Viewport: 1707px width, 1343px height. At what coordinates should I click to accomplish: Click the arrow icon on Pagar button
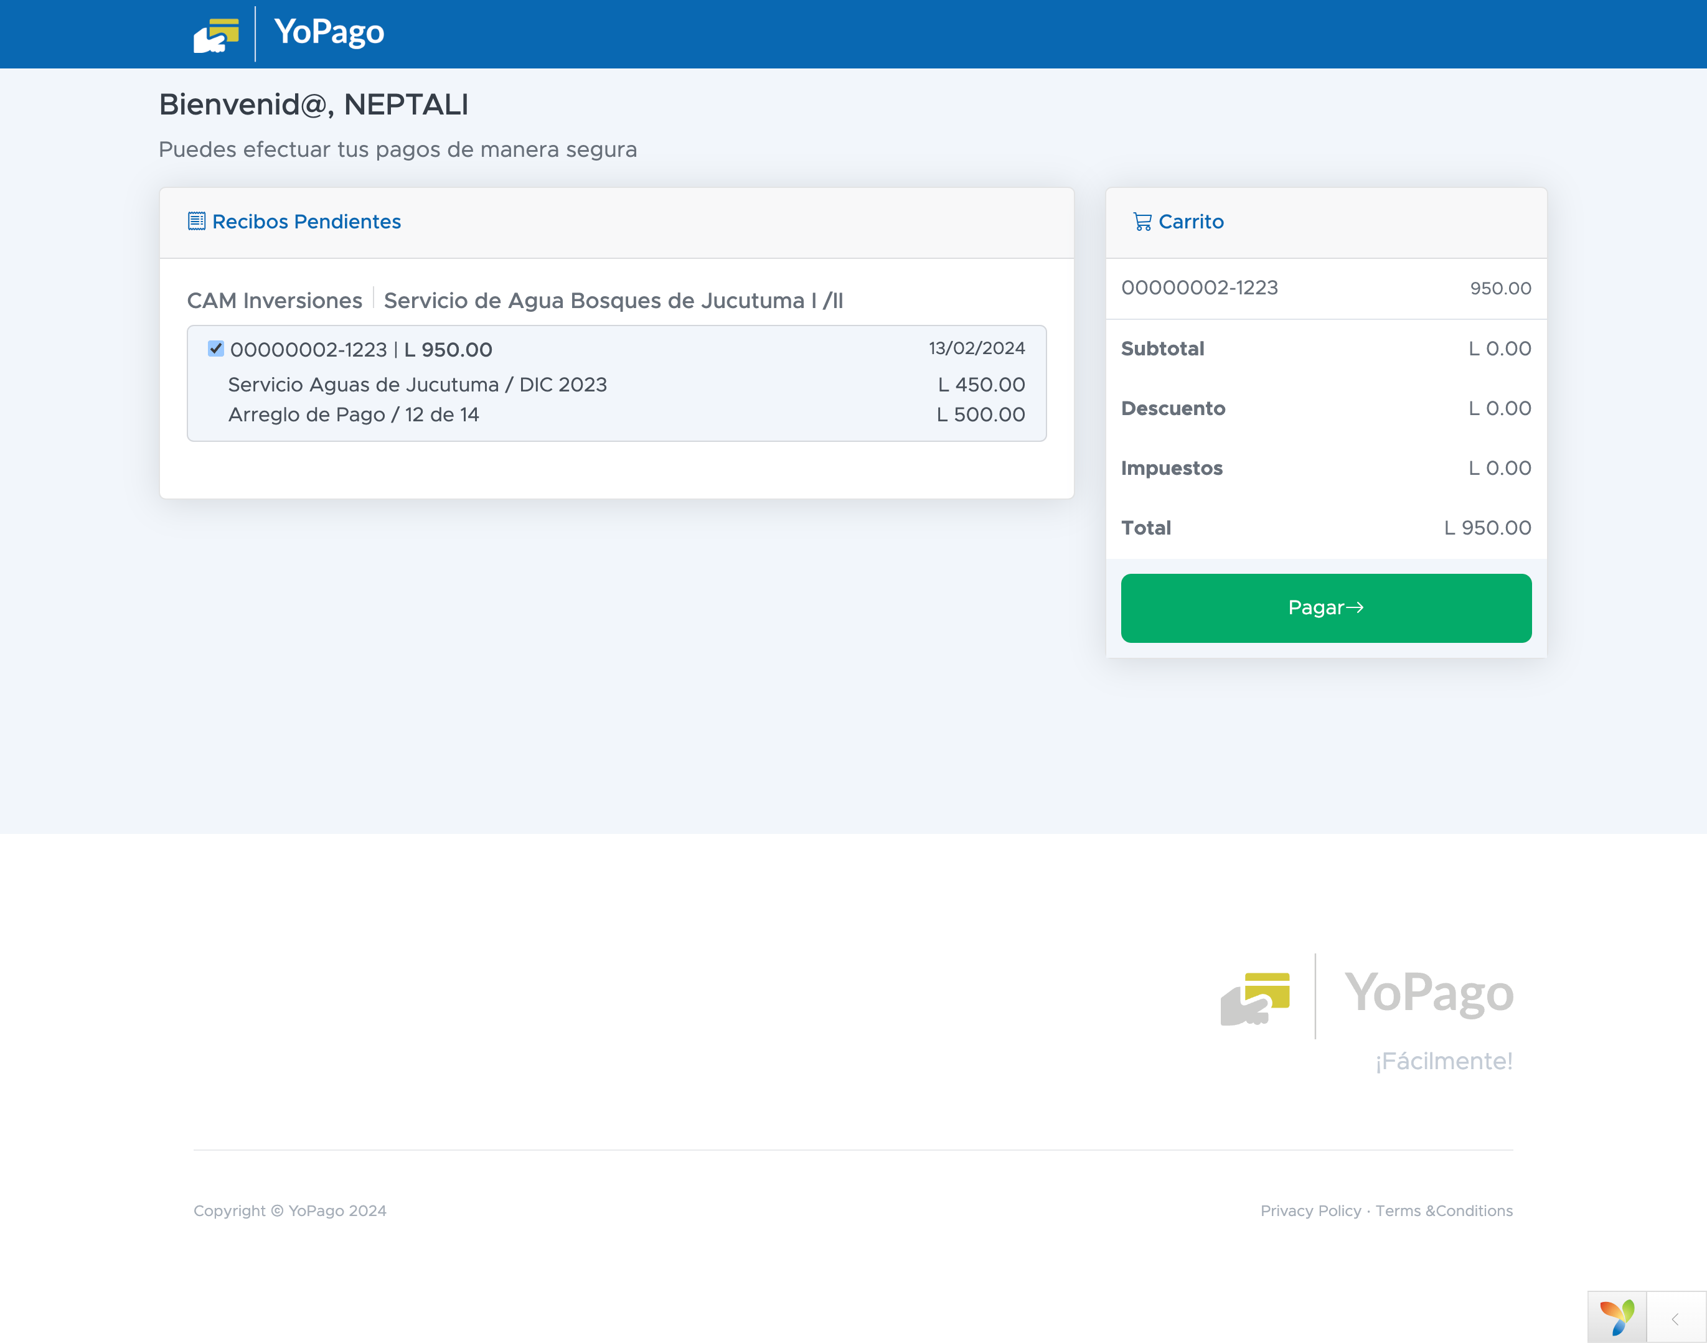[x=1355, y=608]
